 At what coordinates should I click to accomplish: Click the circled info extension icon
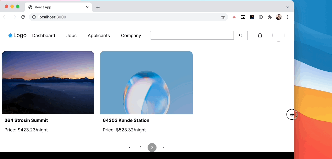[261, 17]
